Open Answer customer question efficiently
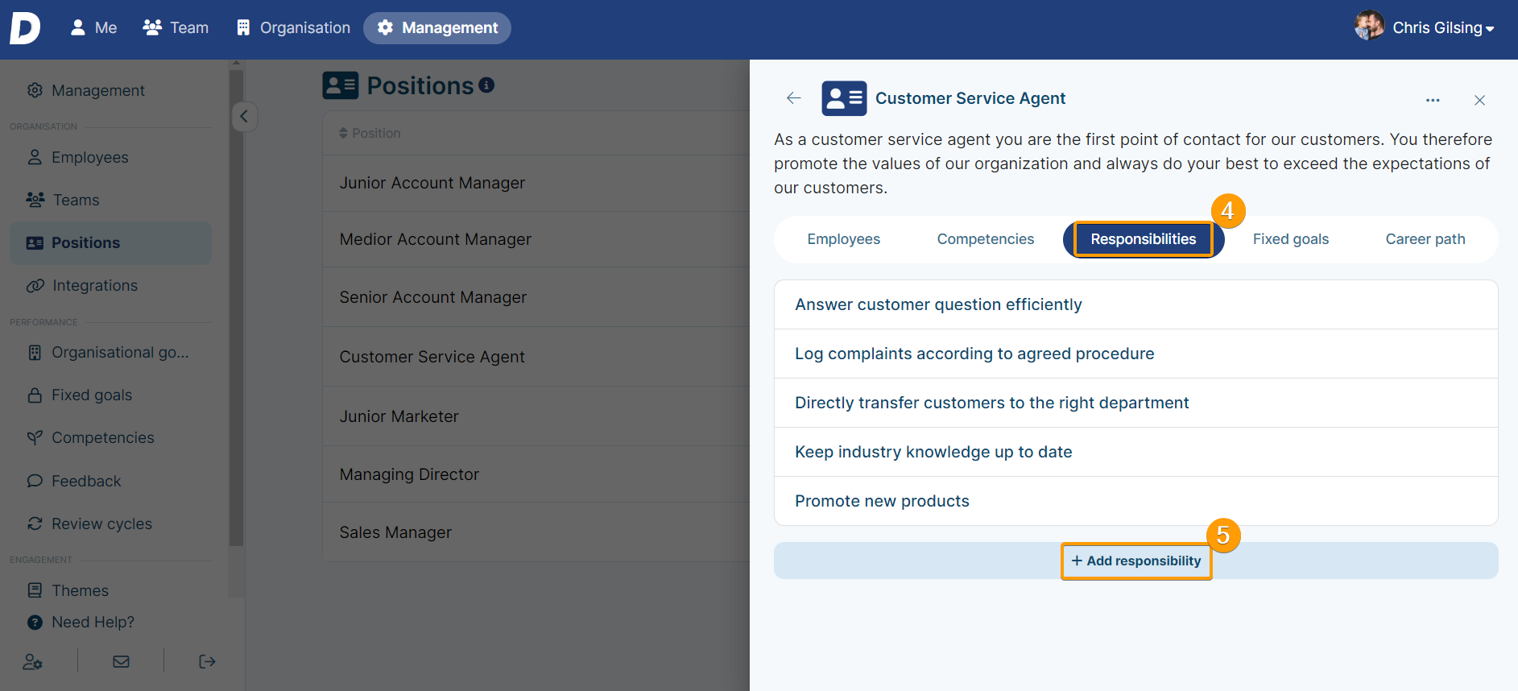The height and width of the screenshot is (691, 1518). click(x=1135, y=305)
